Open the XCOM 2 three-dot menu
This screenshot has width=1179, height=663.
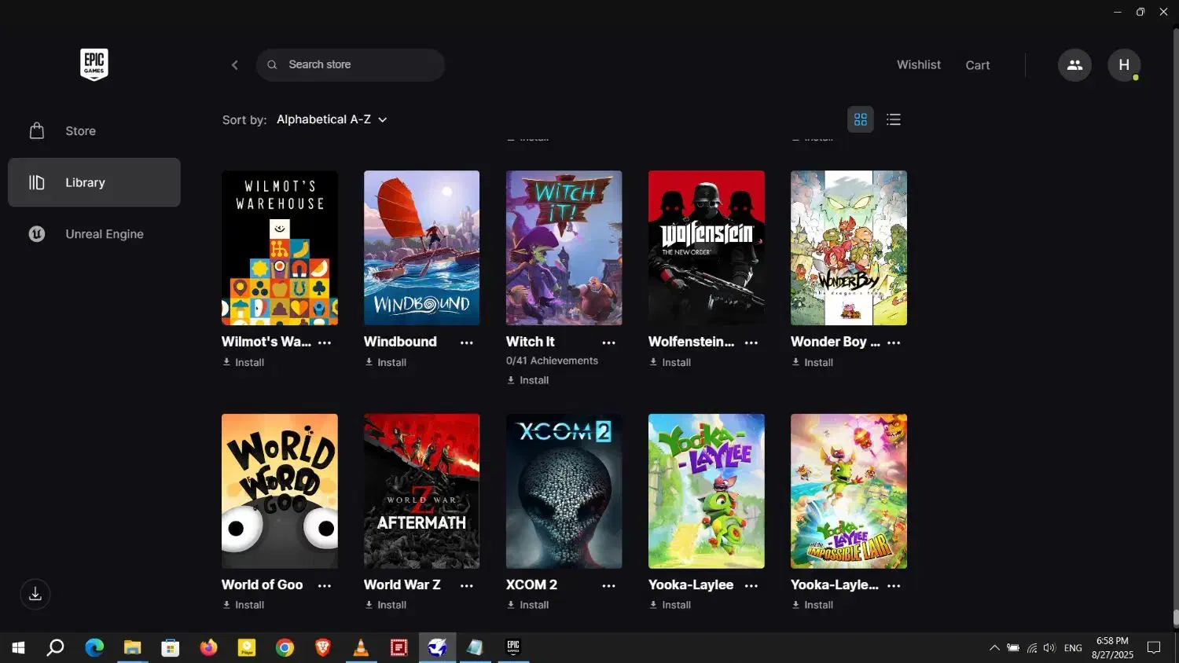(x=609, y=586)
